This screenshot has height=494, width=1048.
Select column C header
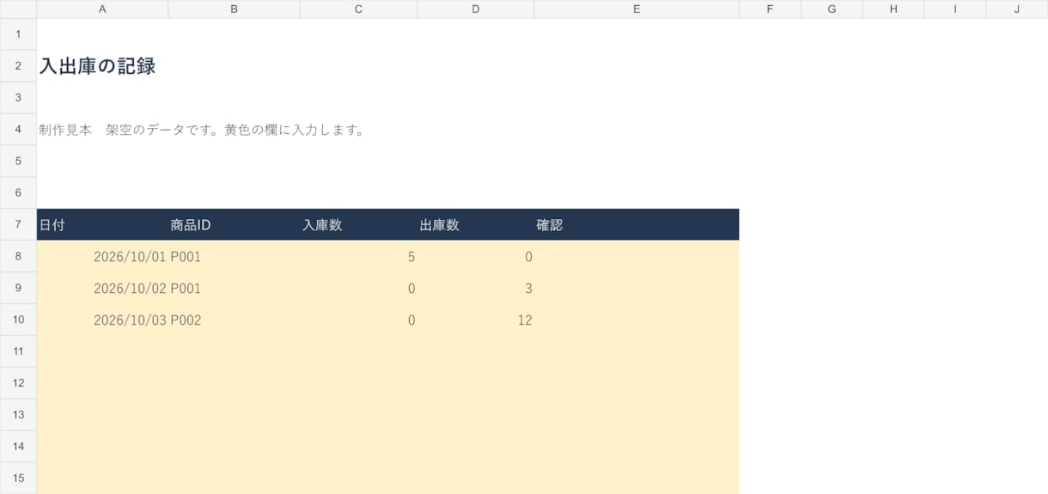pos(359,9)
